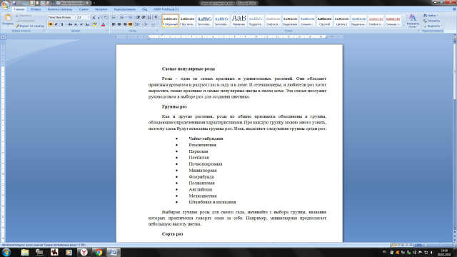
Task: Open line spacing menu
Action: pyautogui.click(x=138, y=24)
